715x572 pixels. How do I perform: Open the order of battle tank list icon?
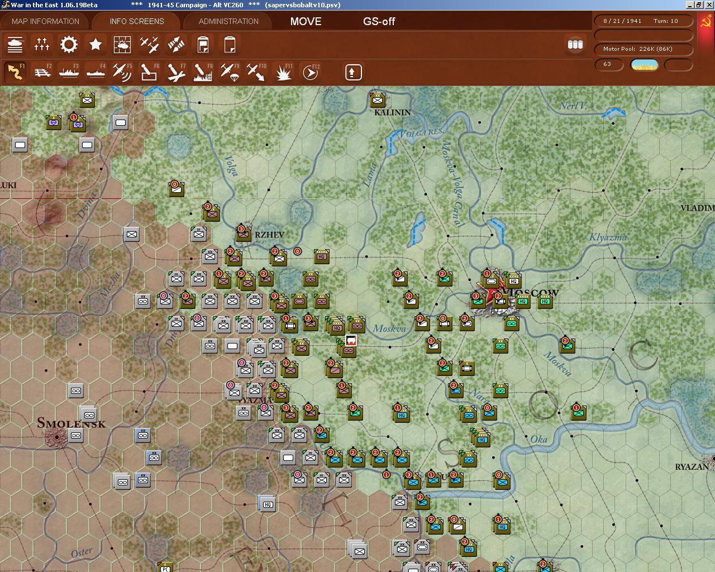click(x=15, y=44)
